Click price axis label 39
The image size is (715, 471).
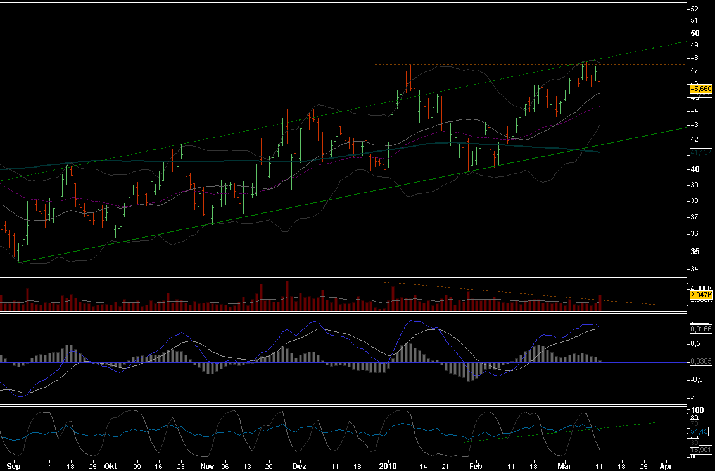pos(695,185)
